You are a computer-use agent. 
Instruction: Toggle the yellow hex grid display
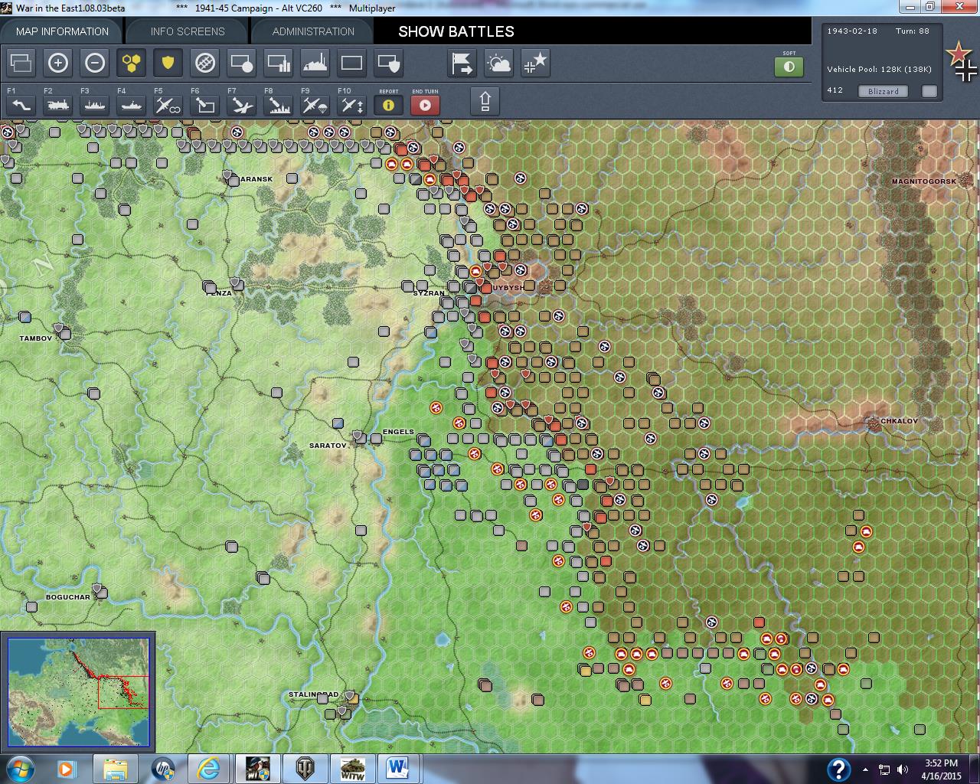tap(132, 63)
